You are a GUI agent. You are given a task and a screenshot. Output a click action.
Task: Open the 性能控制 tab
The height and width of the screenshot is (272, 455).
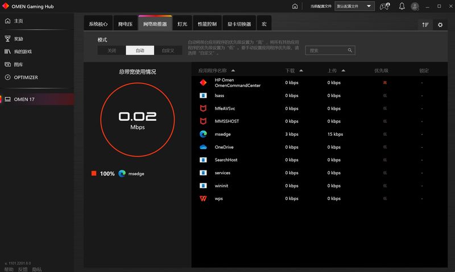(207, 24)
